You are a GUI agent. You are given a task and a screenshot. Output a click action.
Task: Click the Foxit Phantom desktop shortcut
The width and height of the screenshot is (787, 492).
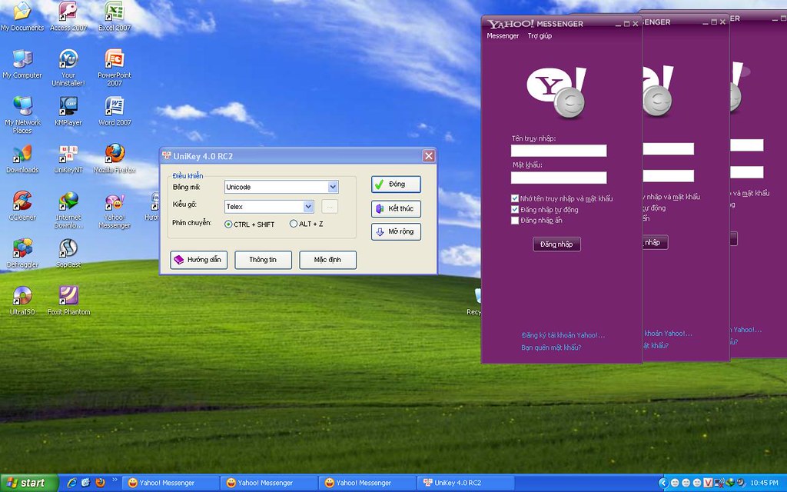[x=68, y=301]
